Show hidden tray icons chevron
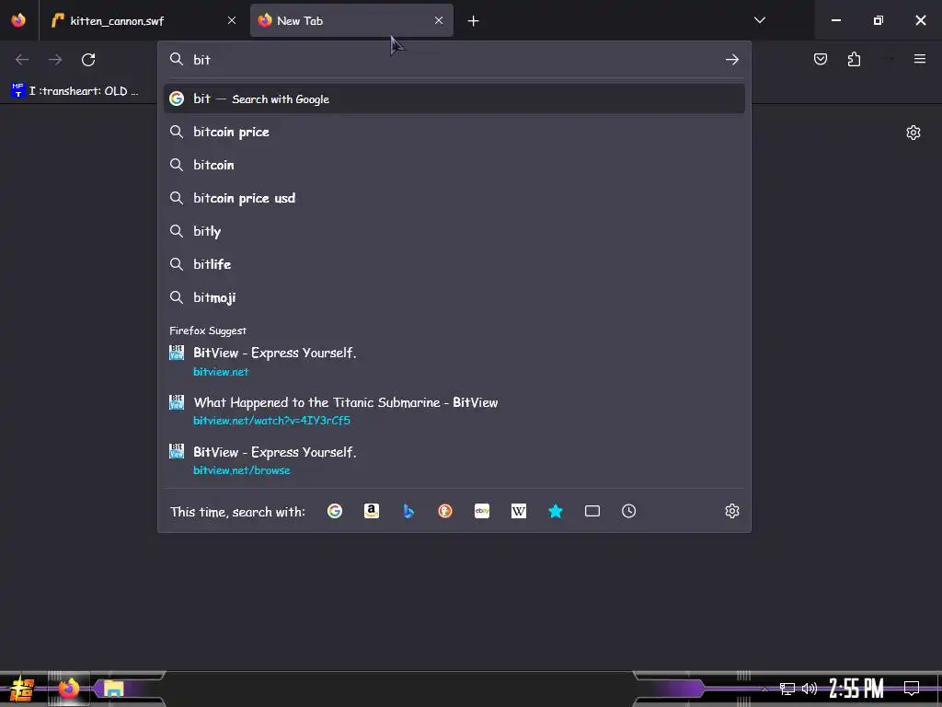942x707 pixels. click(764, 689)
